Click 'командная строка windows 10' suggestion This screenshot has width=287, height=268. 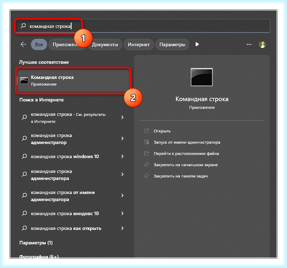73,156
